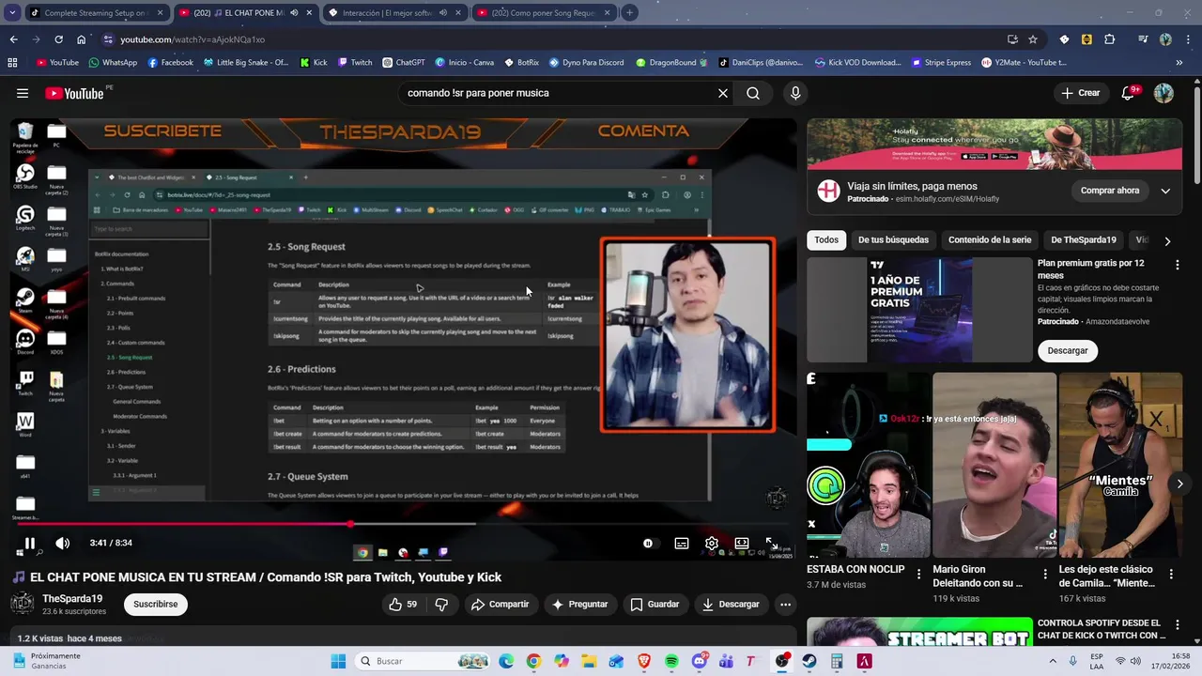Mute the video volume speaker
Image resolution: width=1202 pixels, height=676 pixels.
(x=62, y=543)
